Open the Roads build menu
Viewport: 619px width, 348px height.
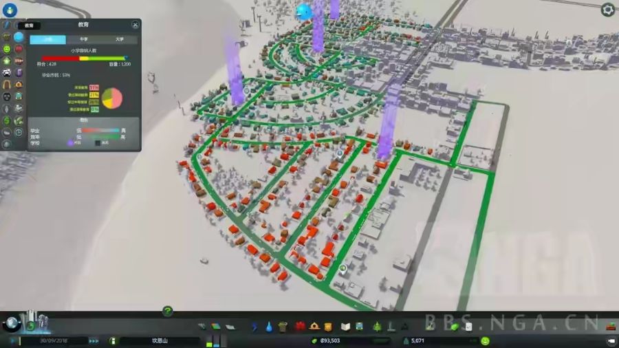[x=203, y=326]
